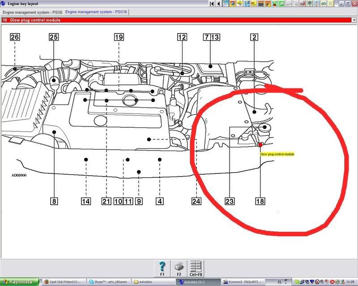
Task: Click the Ctrl+F8 component list icon
Action: coord(194,267)
